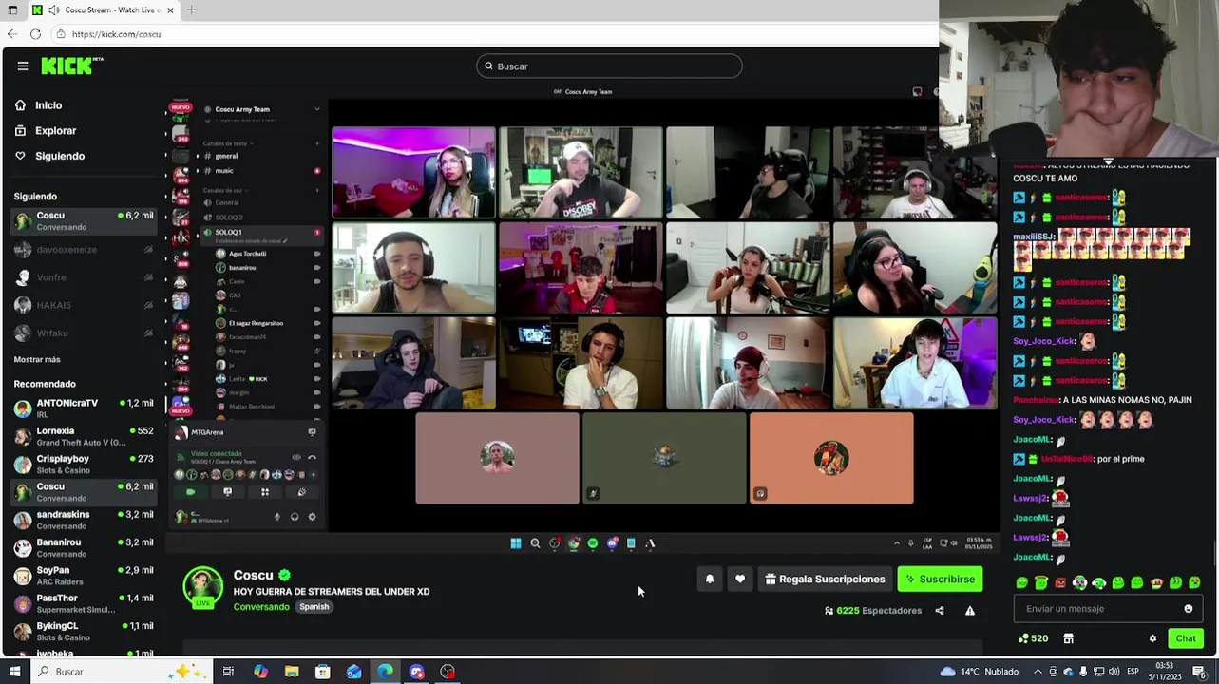The width and height of the screenshot is (1219, 684).
Task: Click the Conversando category link
Action: click(261, 607)
